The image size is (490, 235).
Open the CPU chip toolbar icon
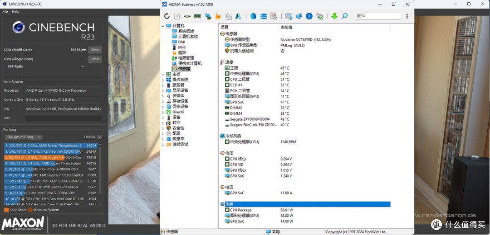point(187,16)
